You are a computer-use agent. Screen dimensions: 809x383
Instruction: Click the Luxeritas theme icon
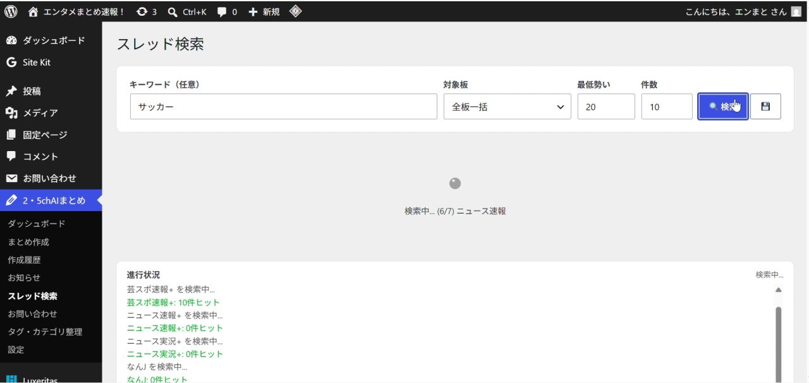[x=11, y=379]
